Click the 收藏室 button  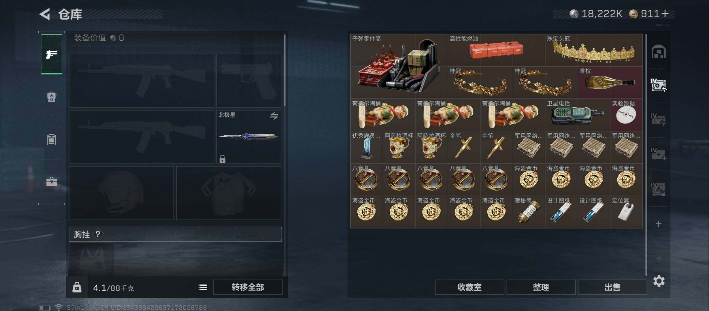(x=469, y=287)
